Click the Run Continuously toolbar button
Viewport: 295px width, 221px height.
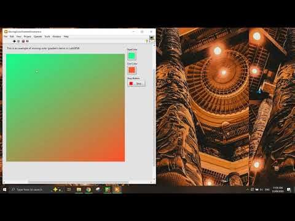click(18, 41)
